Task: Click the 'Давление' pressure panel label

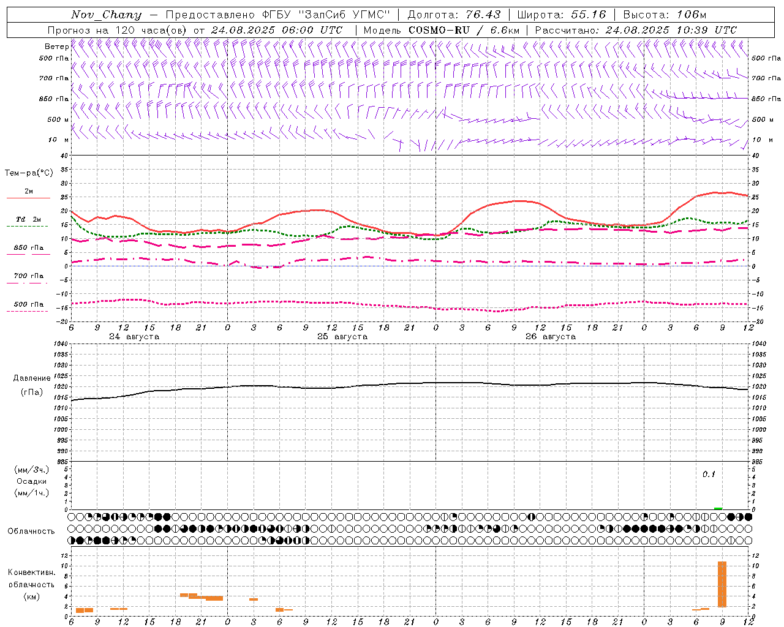Action: coord(32,378)
